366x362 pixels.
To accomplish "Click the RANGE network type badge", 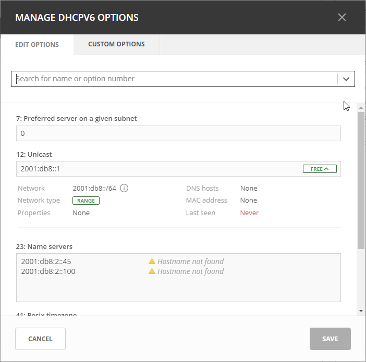I will [86, 201].
